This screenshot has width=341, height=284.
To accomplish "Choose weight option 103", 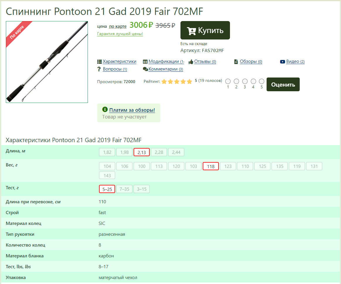I will point(193,166).
